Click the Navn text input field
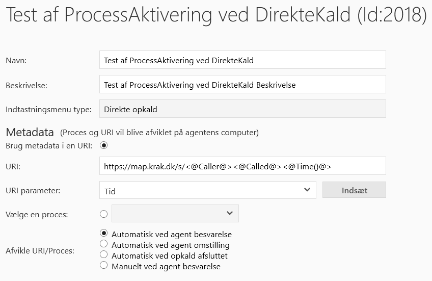This screenshot has width=432, height=281. [x=242, y=60]
